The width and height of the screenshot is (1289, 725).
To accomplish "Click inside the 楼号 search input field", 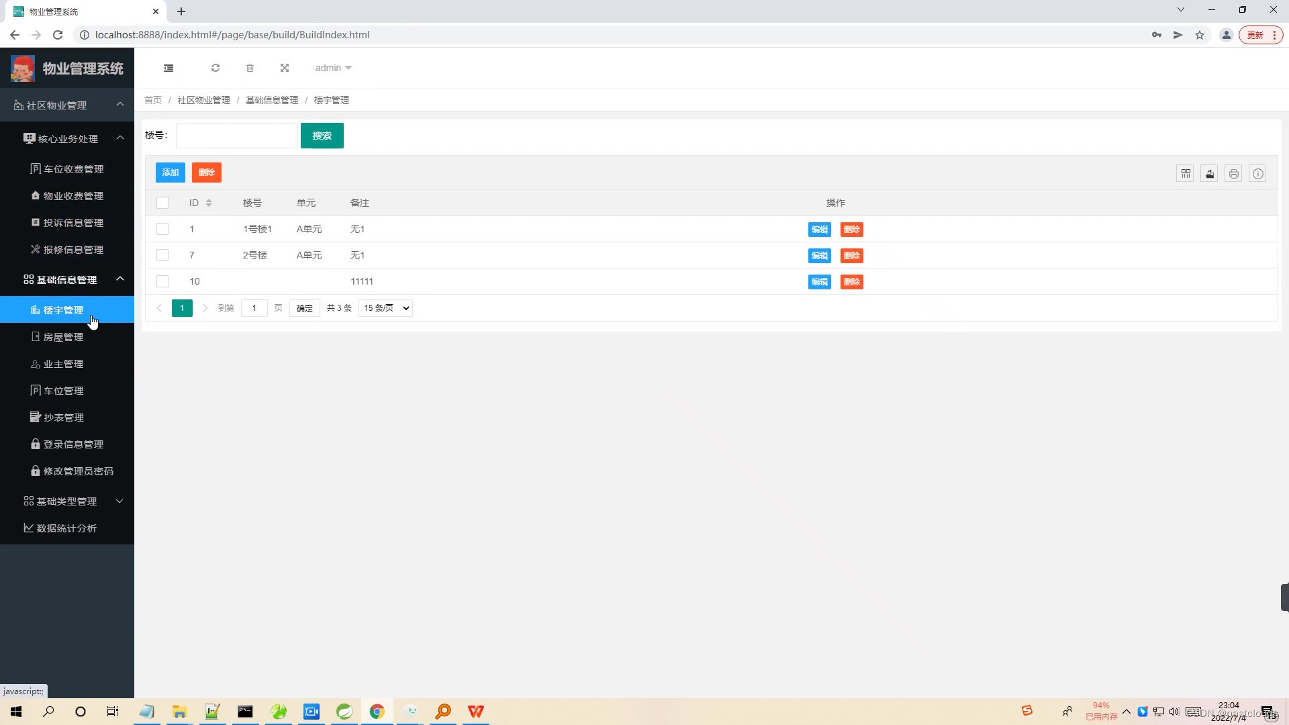I will [x=236, y=135].
